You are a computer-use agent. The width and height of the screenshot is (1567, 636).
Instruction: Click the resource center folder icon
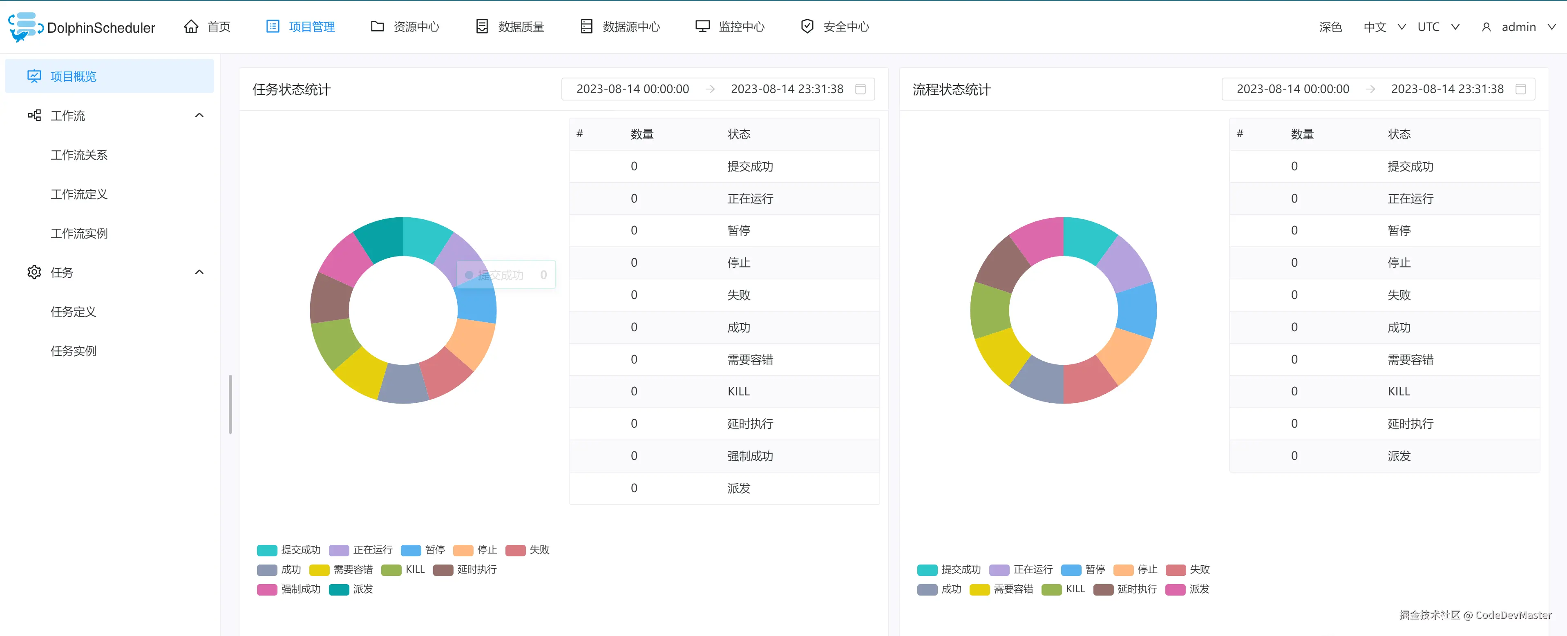tap(377, 27)
